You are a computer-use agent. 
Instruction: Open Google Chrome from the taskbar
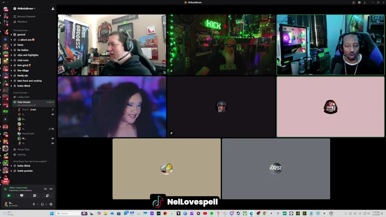[265, 213]
